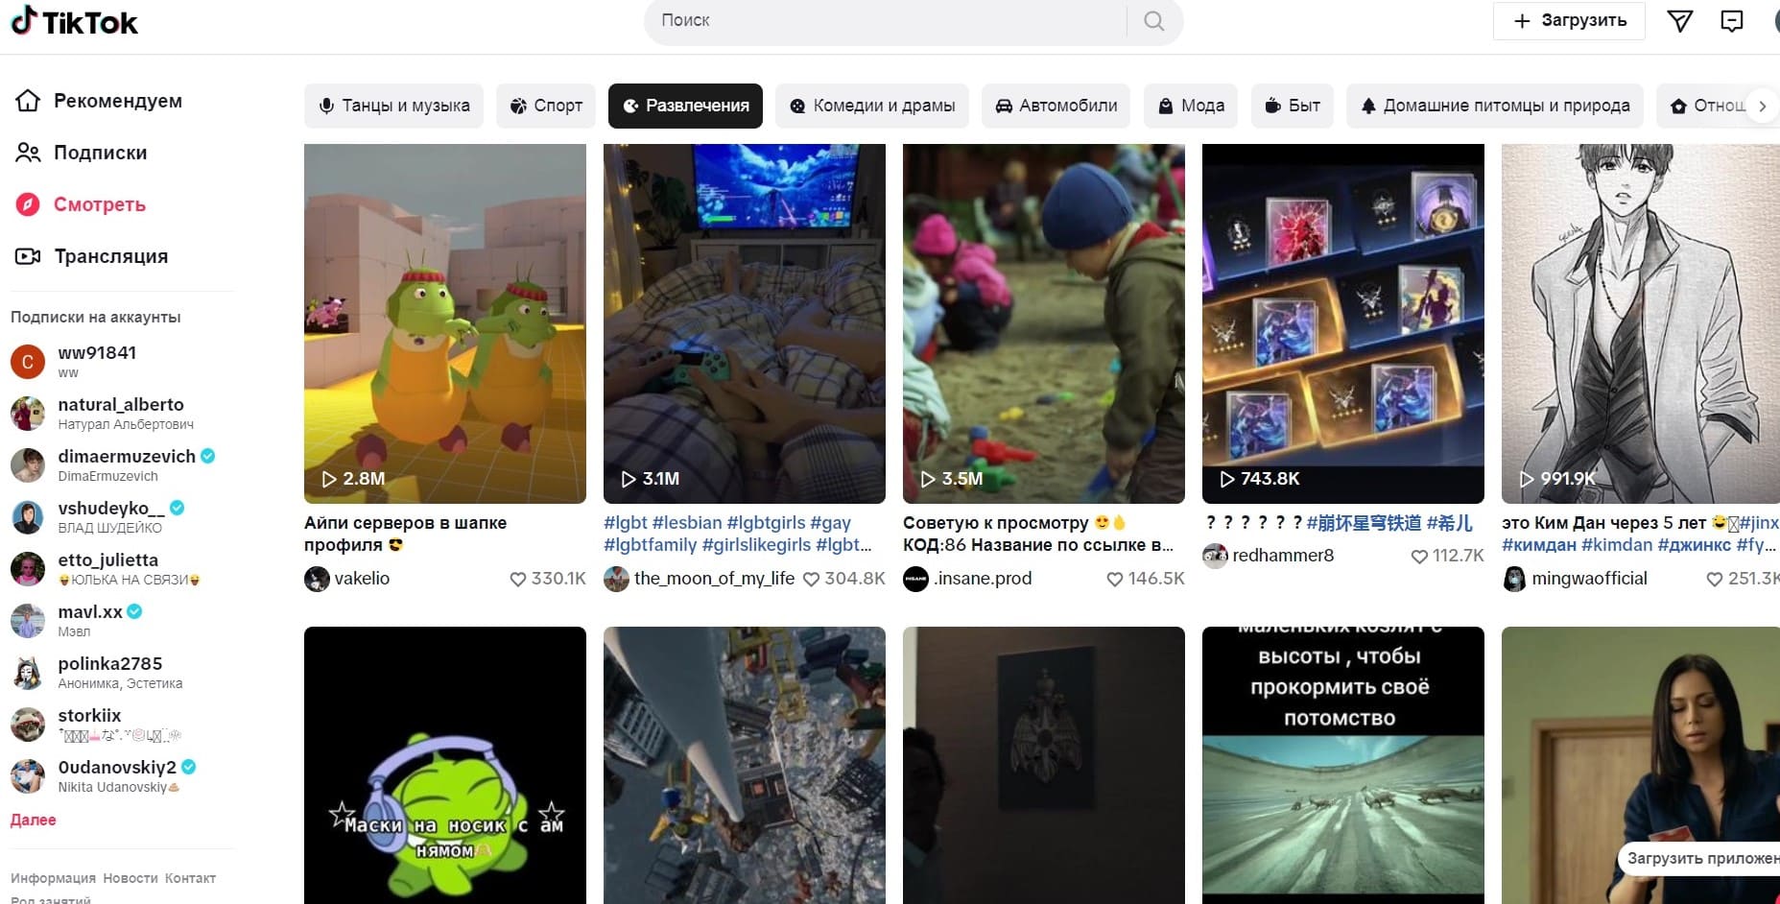Click the Загрузить upload button
Screen dimensions: 1780x904
tap(1569, 21)
